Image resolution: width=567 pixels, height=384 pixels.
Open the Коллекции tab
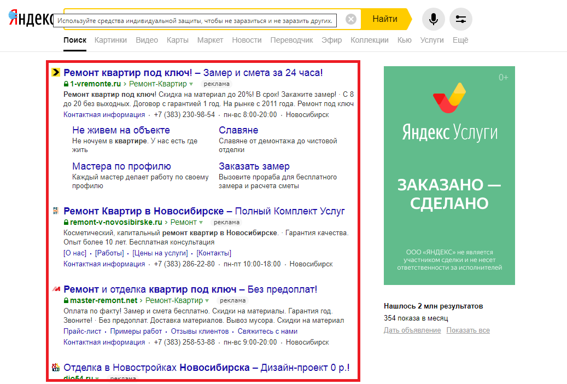click(370, 40)
